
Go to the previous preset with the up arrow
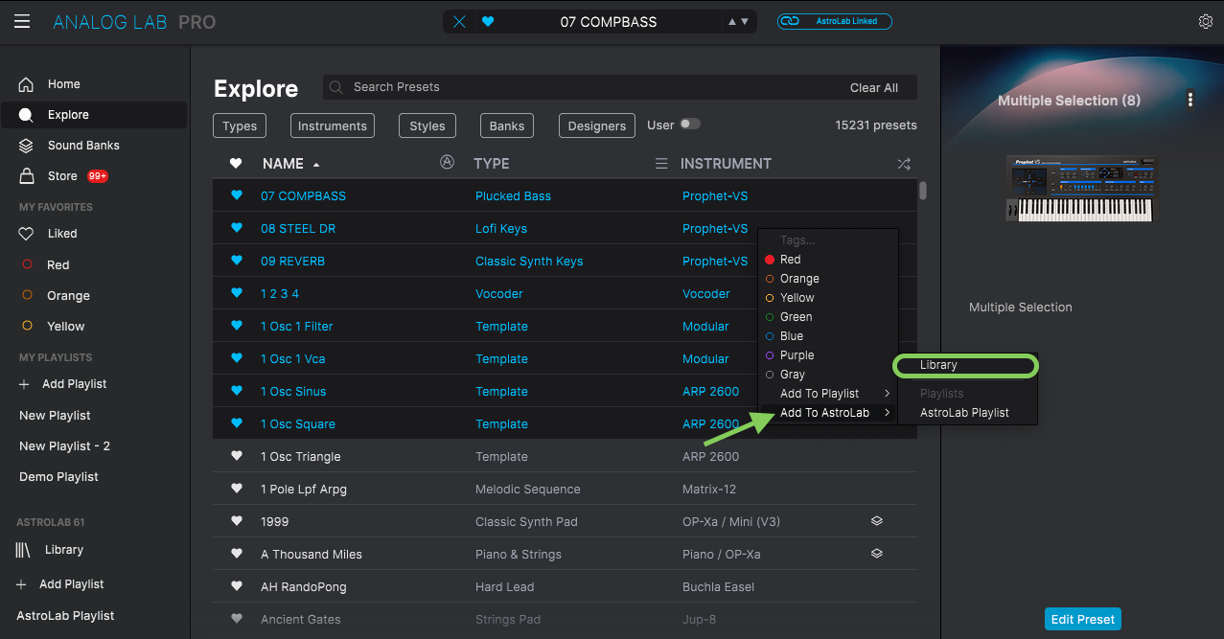(x=733, y=21)
